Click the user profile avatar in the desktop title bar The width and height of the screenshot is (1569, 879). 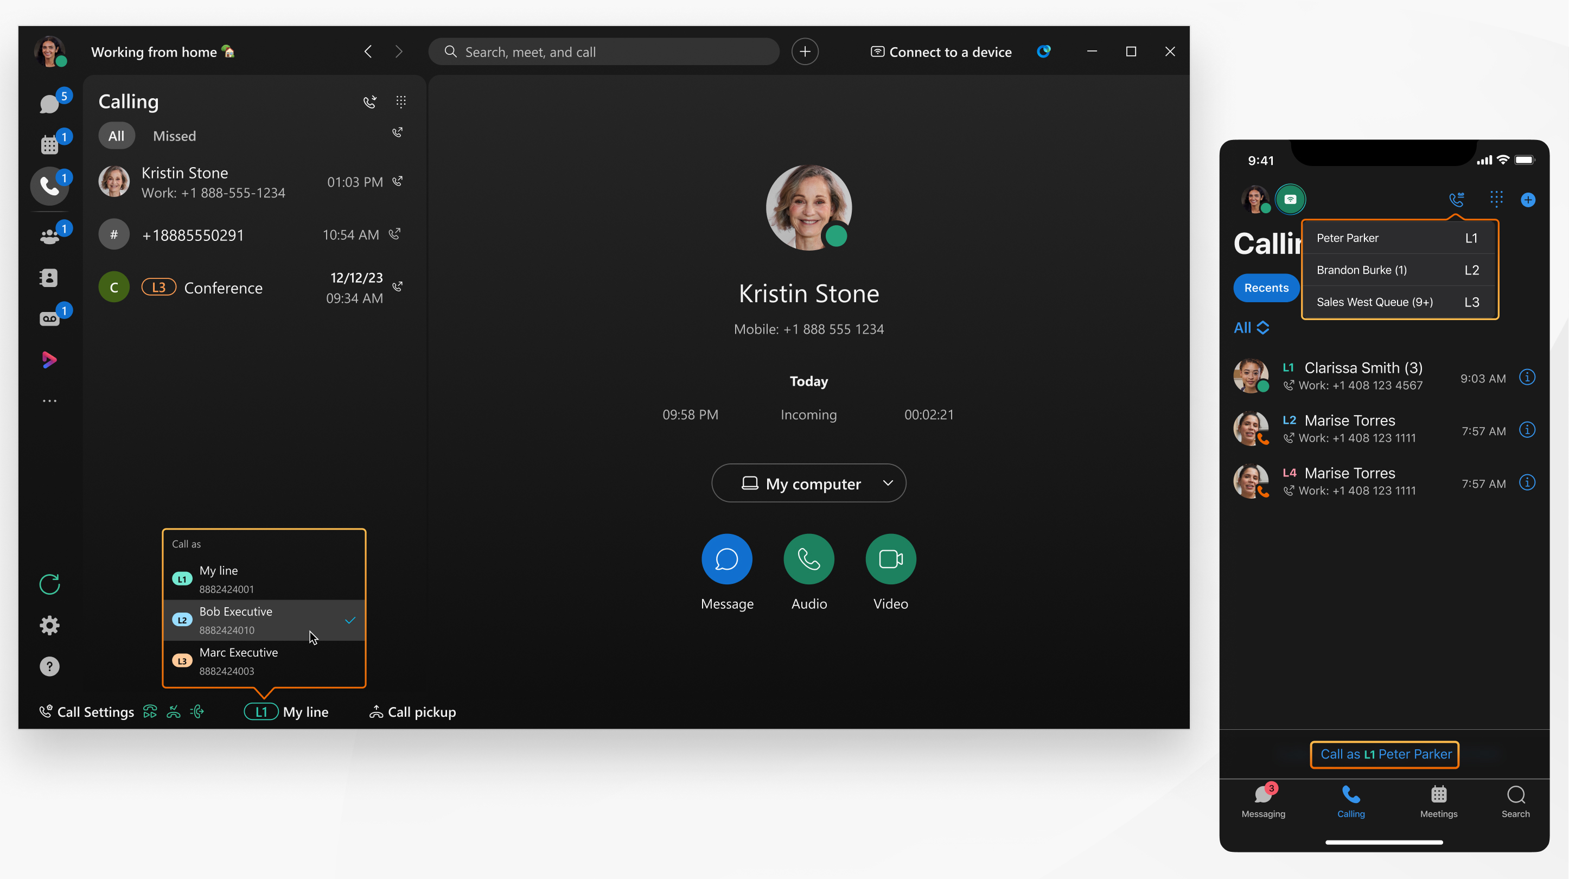click(50, 51)
